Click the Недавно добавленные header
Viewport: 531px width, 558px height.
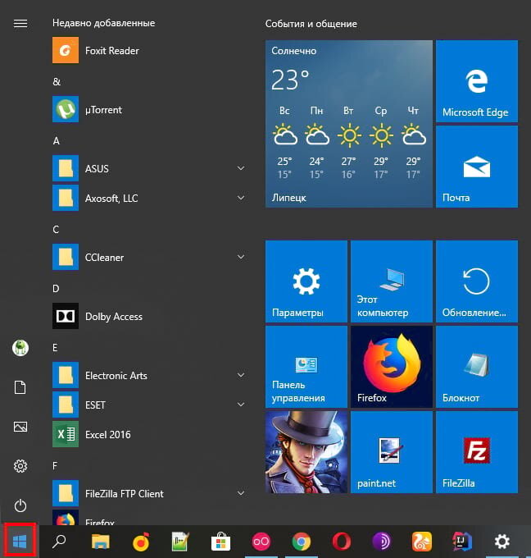104,23
